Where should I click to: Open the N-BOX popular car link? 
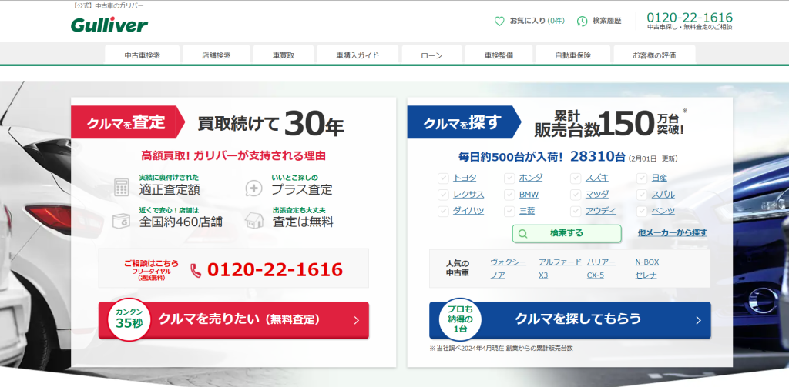(647, 262)
